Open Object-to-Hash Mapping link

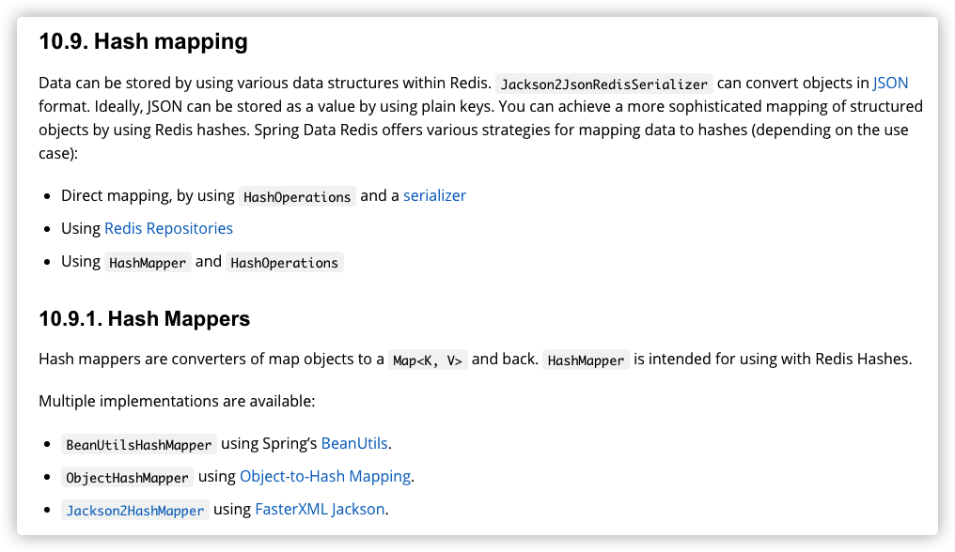[x=325, y=476]
